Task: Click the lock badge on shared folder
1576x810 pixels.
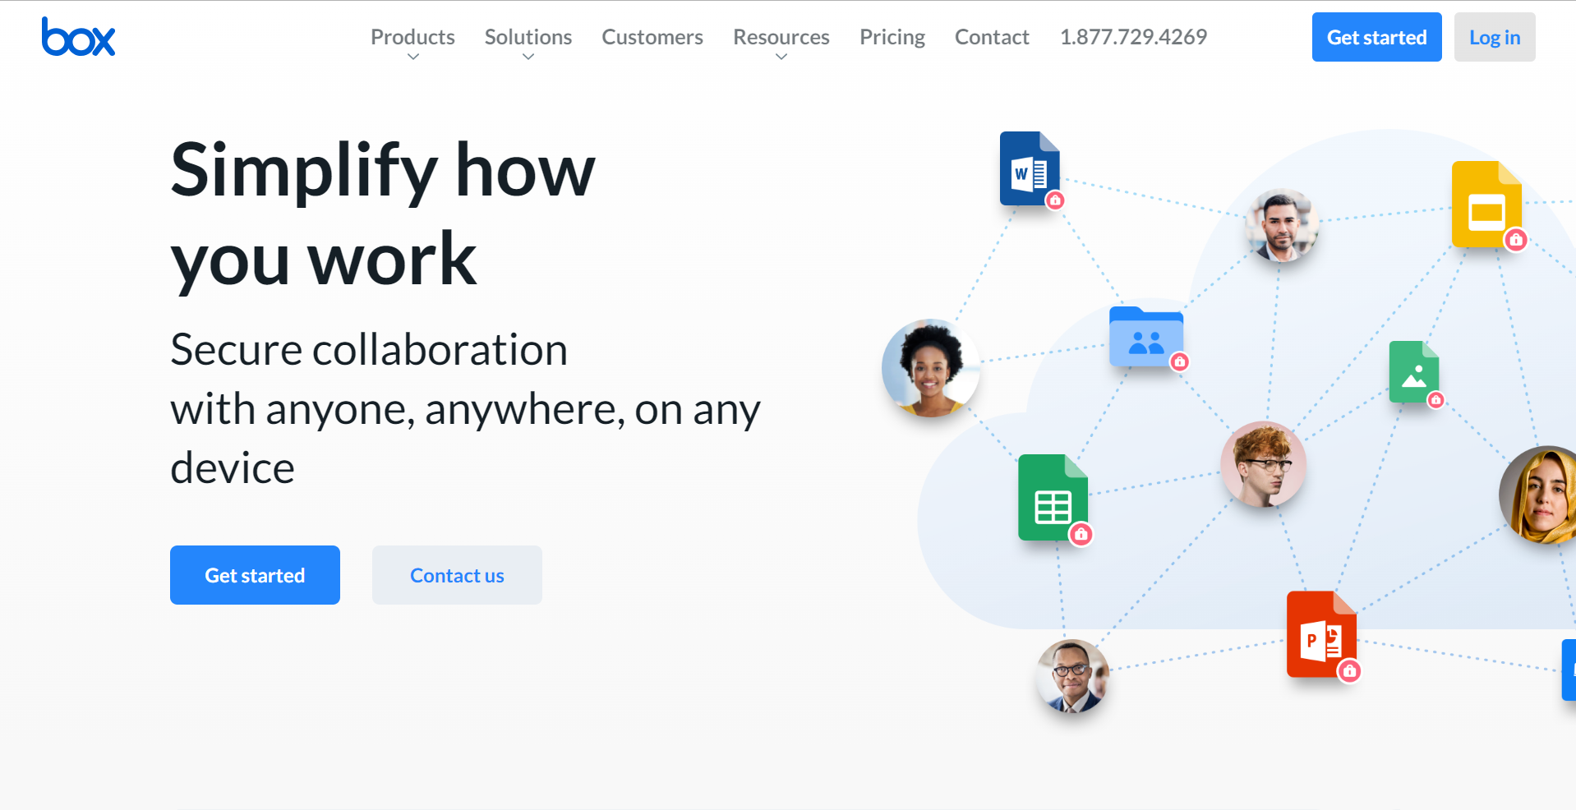Action: (1180, 361)
